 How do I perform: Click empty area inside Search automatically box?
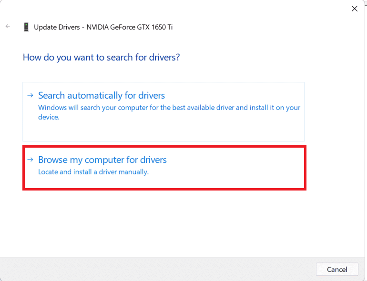[x=164, y=131]
